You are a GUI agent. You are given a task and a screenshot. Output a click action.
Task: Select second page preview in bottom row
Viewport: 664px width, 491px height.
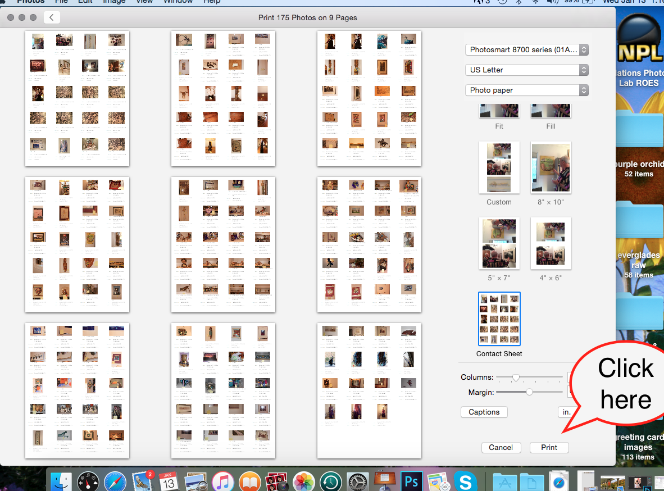tap(223, 391)
